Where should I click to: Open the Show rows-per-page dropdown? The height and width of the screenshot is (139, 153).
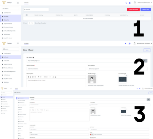pos(31,23)
